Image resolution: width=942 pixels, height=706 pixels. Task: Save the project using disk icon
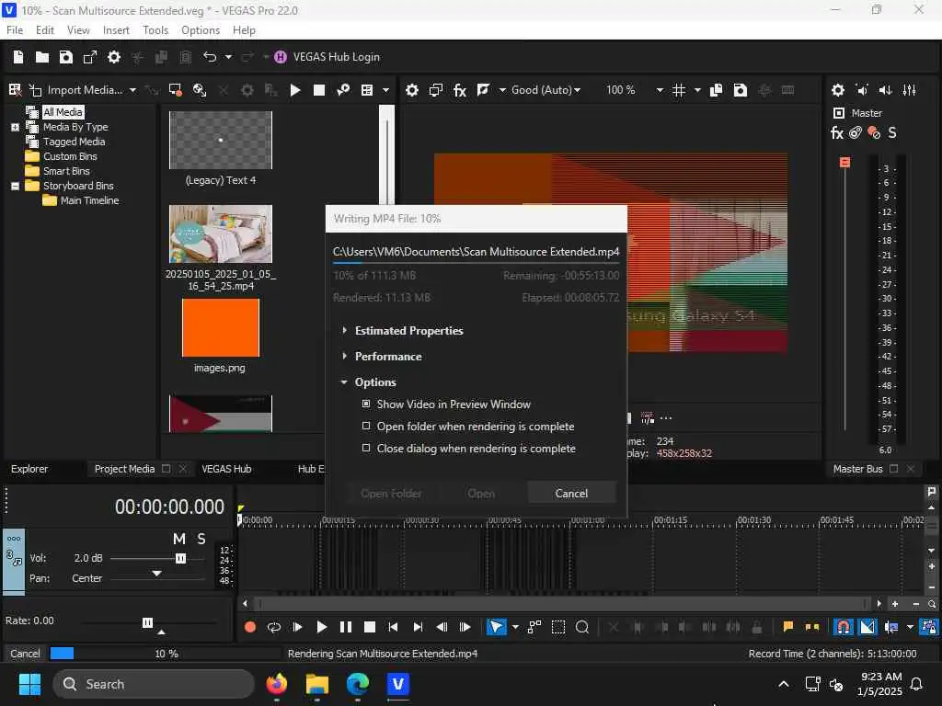pos(66,57)
